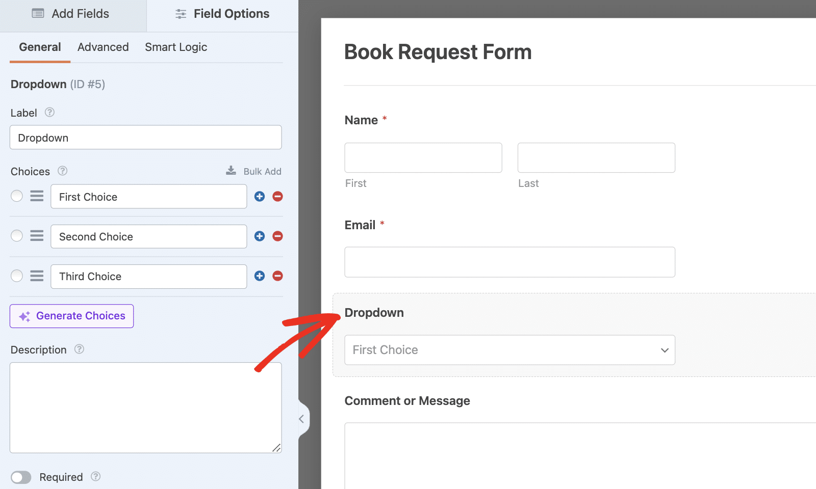Click the add button beside First Choice
The height and width of the screenshot is (489, 816).
coord(260,197)
